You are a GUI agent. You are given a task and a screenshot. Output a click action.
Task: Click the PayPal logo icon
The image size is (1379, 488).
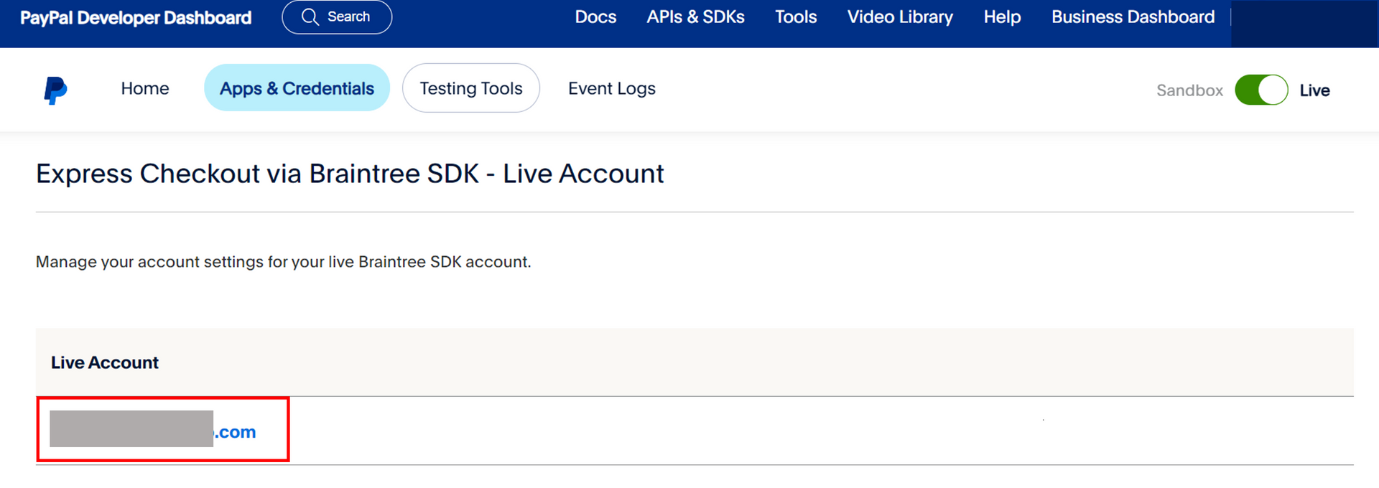pyautogui.click(x=55, y=90)
